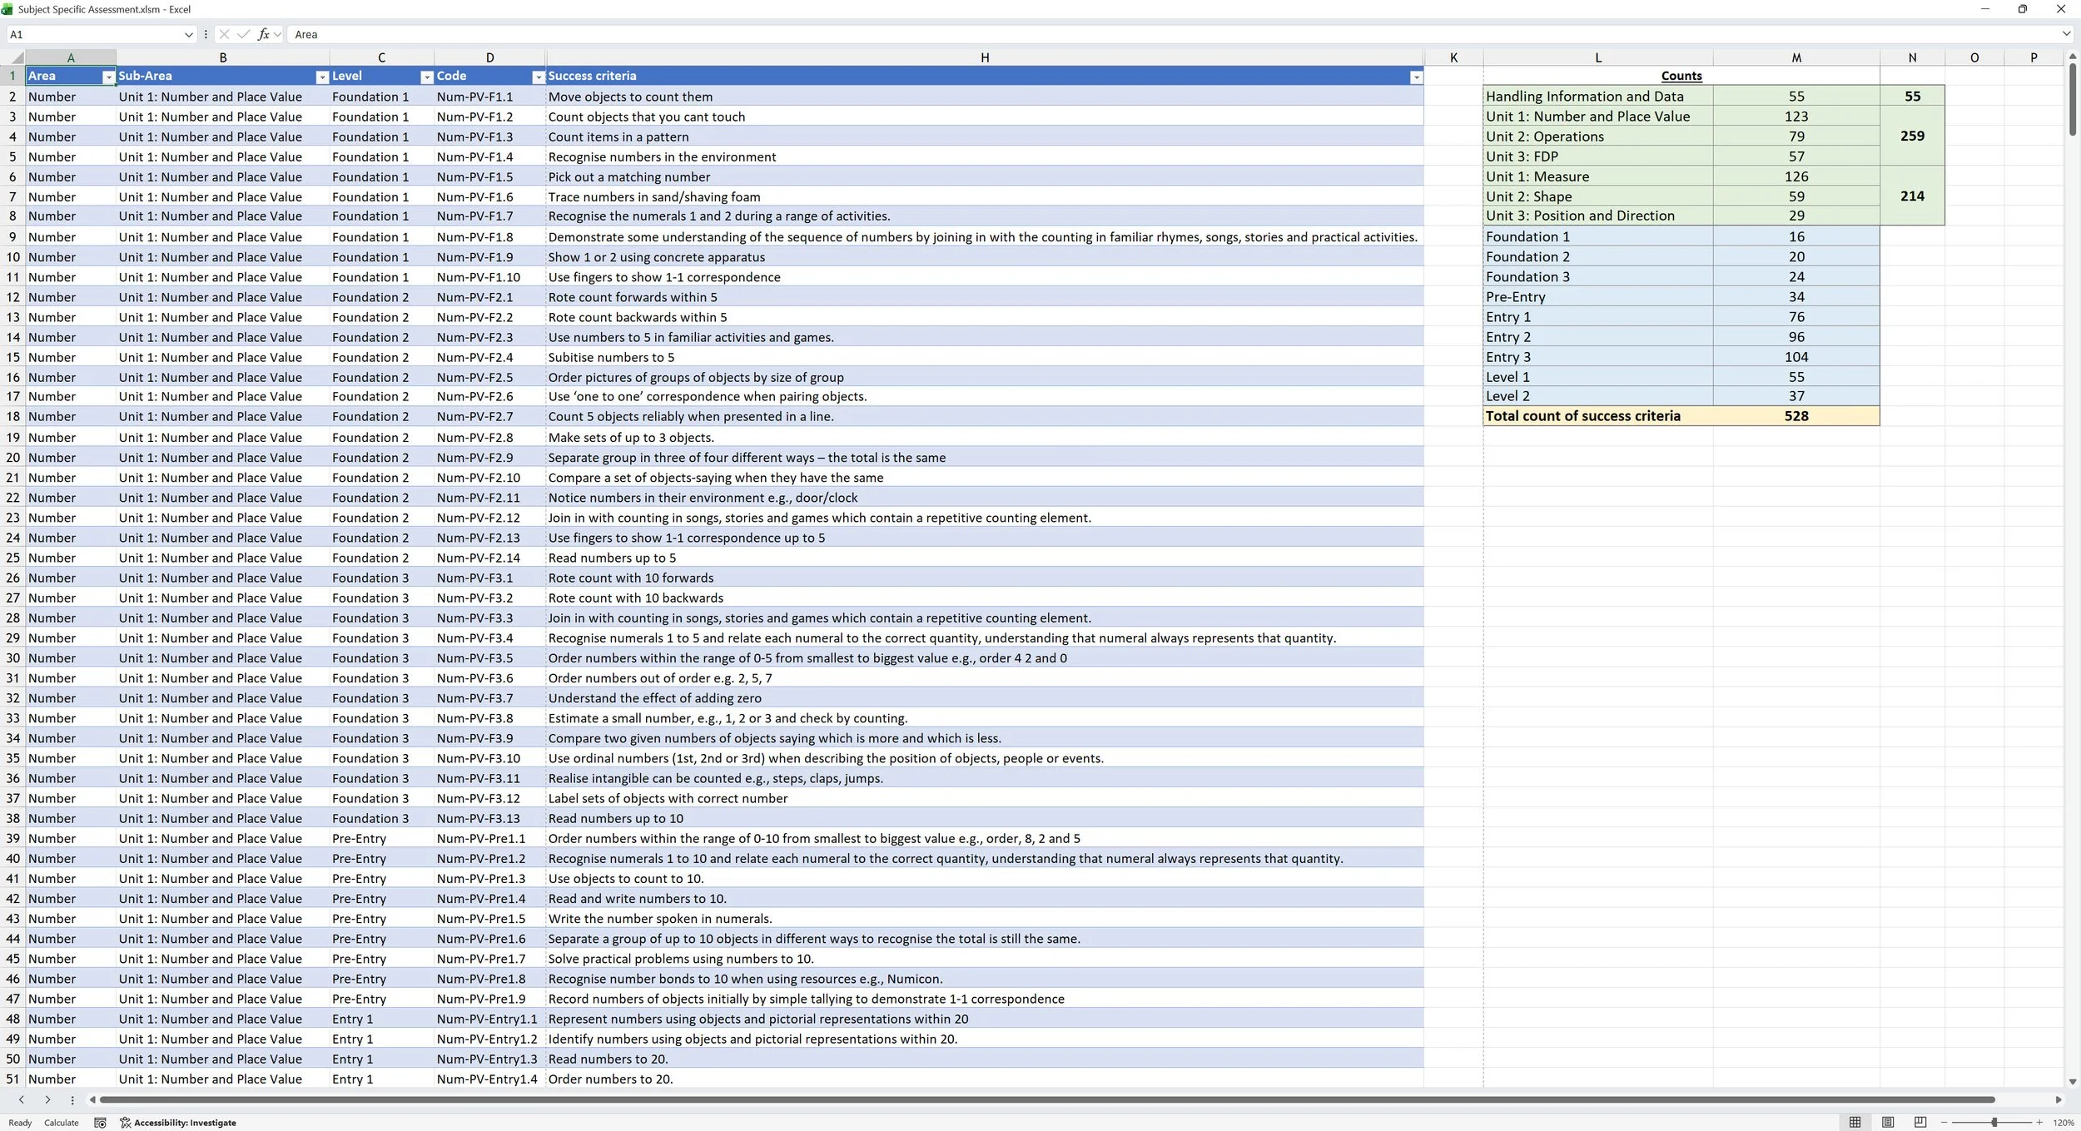
Task: Select column H header
Action: pos(985,57)
